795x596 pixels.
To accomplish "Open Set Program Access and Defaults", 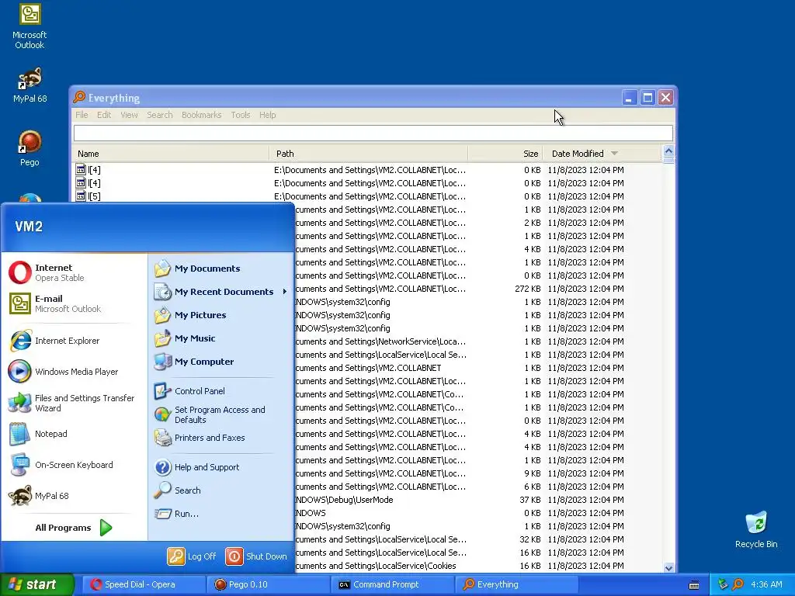I will click(x=221, y=414).
